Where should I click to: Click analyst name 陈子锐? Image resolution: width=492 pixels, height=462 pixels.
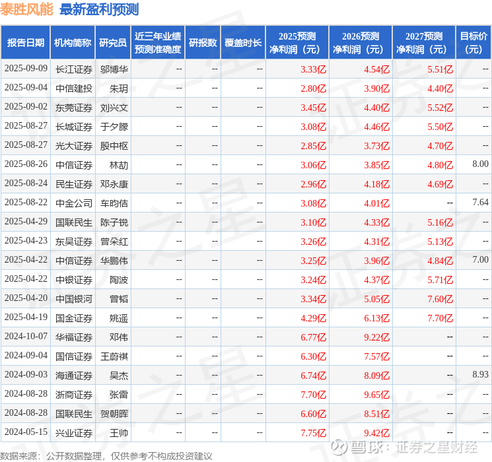click(114, 222)
